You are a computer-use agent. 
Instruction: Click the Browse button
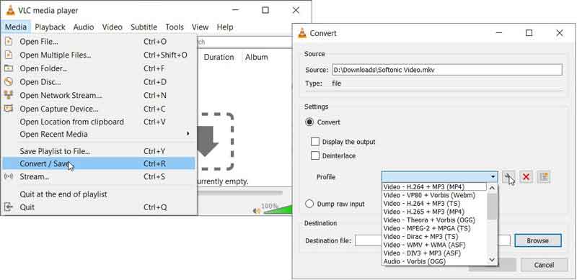pyautogui.click(x=537, y=240)
